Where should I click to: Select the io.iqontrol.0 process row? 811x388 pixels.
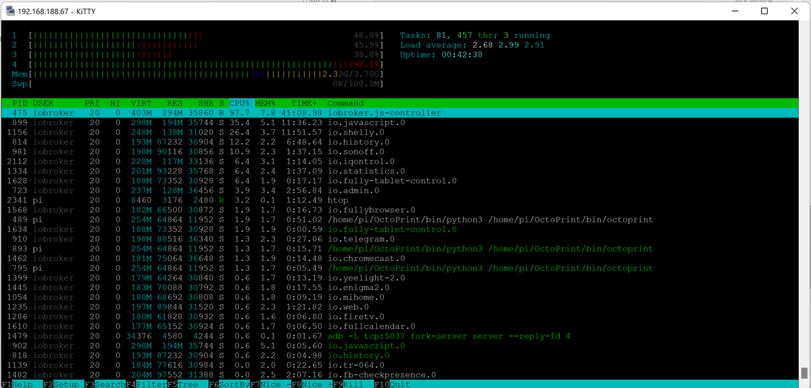pos(399,162)
